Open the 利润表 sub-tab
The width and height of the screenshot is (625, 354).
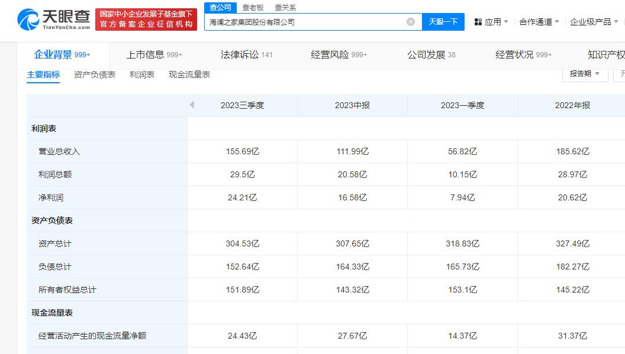click(142, 74)
